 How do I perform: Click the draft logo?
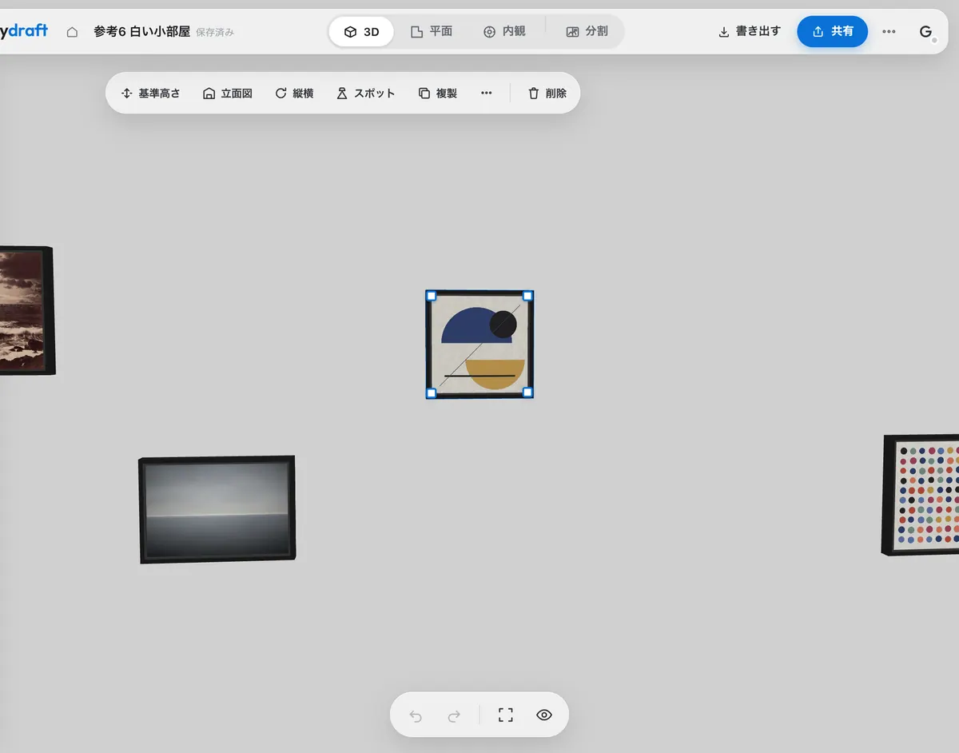coord(24,31)
